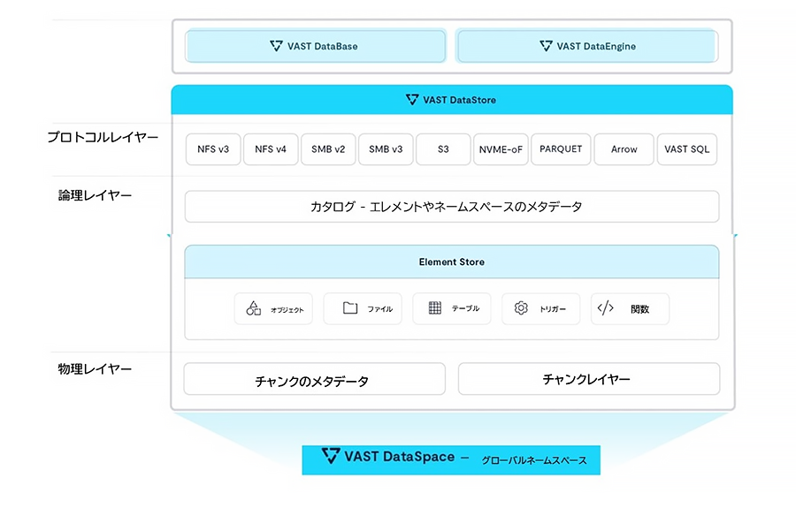The height and width of the screenshot is (508, 796).
Task: Click the カタログ metadata box
Action: tap(452, 207)
